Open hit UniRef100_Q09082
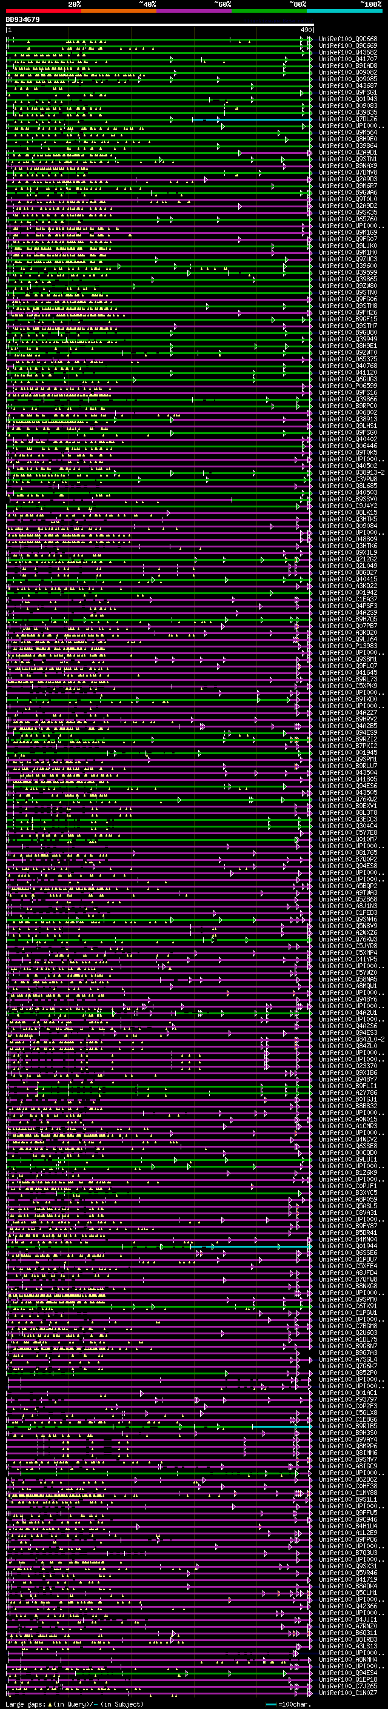The width and height of the screenshot is (388, 1709). [348, 72]
